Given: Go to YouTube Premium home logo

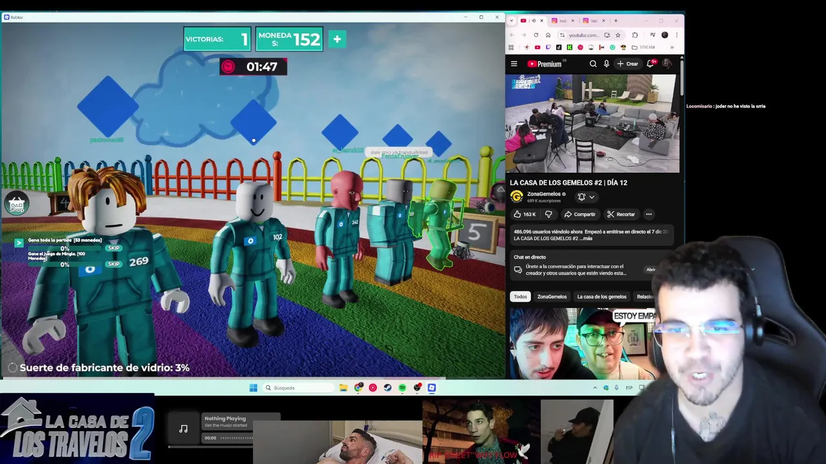Looking at the screenshot, I should pos(546,64).
